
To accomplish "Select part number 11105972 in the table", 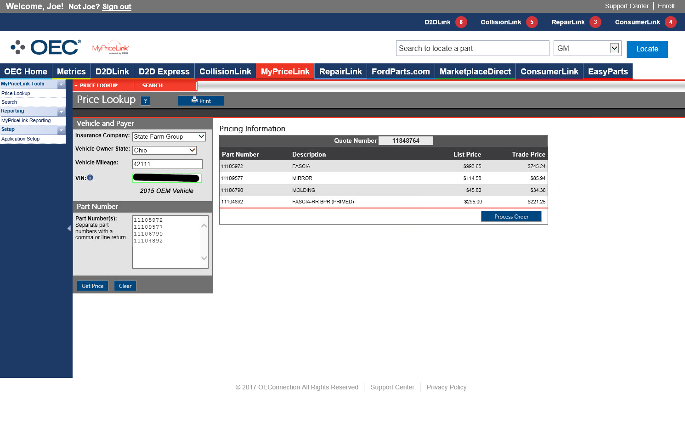I will tap(232, 166).
